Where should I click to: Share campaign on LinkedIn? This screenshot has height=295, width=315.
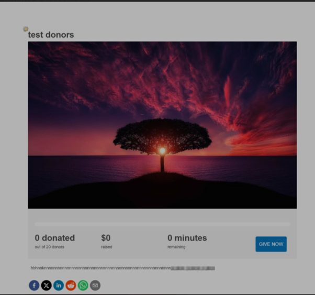coord(59,286)
